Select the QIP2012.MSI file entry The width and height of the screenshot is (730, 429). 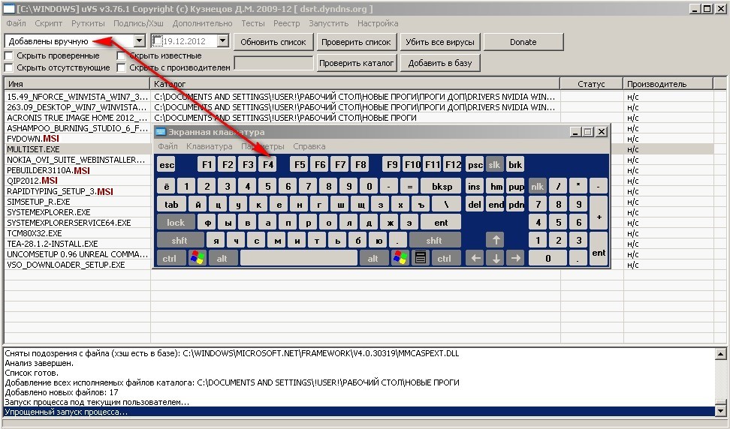[32, 180]
